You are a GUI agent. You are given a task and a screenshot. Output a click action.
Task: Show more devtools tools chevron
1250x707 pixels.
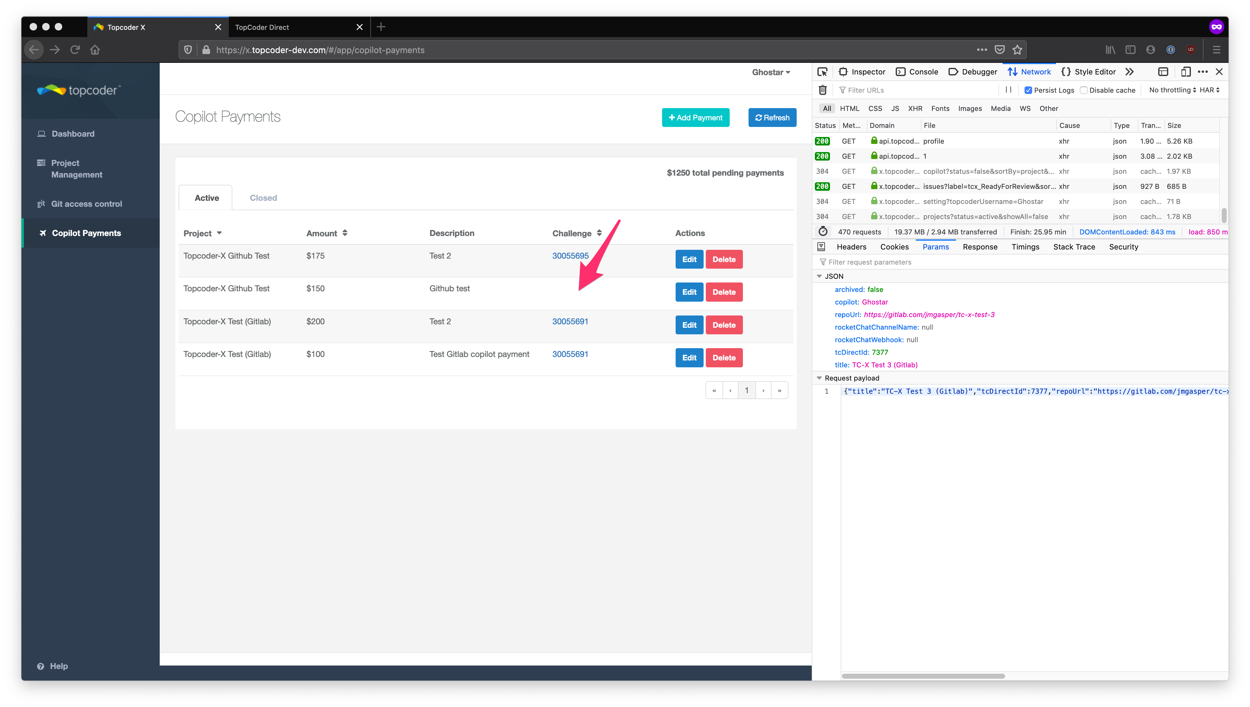[1130, 72]
